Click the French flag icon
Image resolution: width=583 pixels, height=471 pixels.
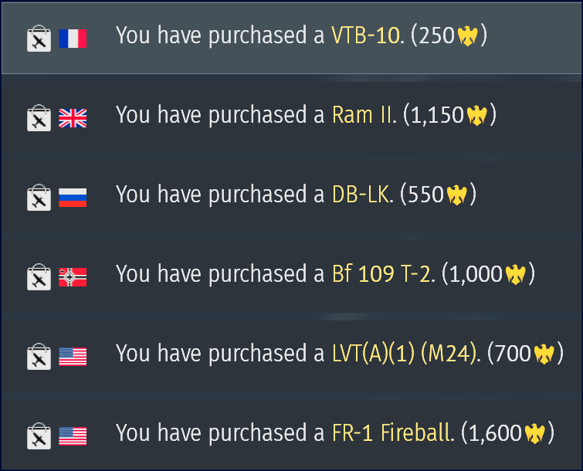click(73, 39)
